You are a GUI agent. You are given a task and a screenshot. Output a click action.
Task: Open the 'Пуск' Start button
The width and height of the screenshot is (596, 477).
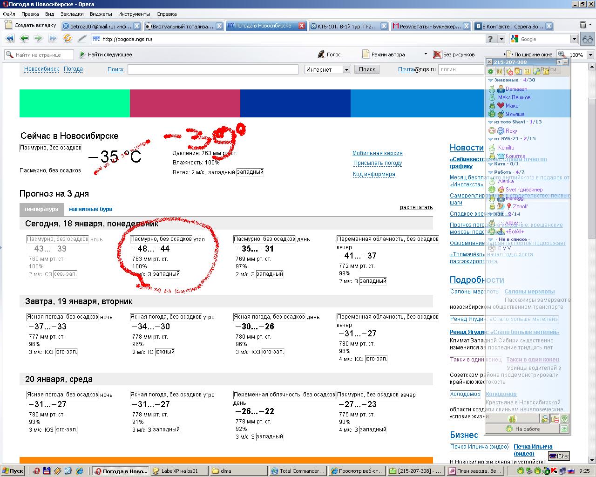13,471
